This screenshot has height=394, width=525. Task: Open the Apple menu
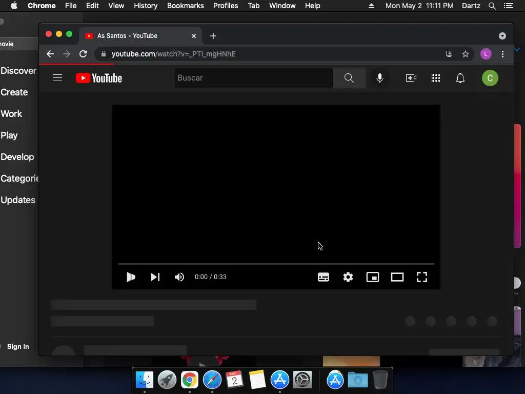(x=14, y=6)
